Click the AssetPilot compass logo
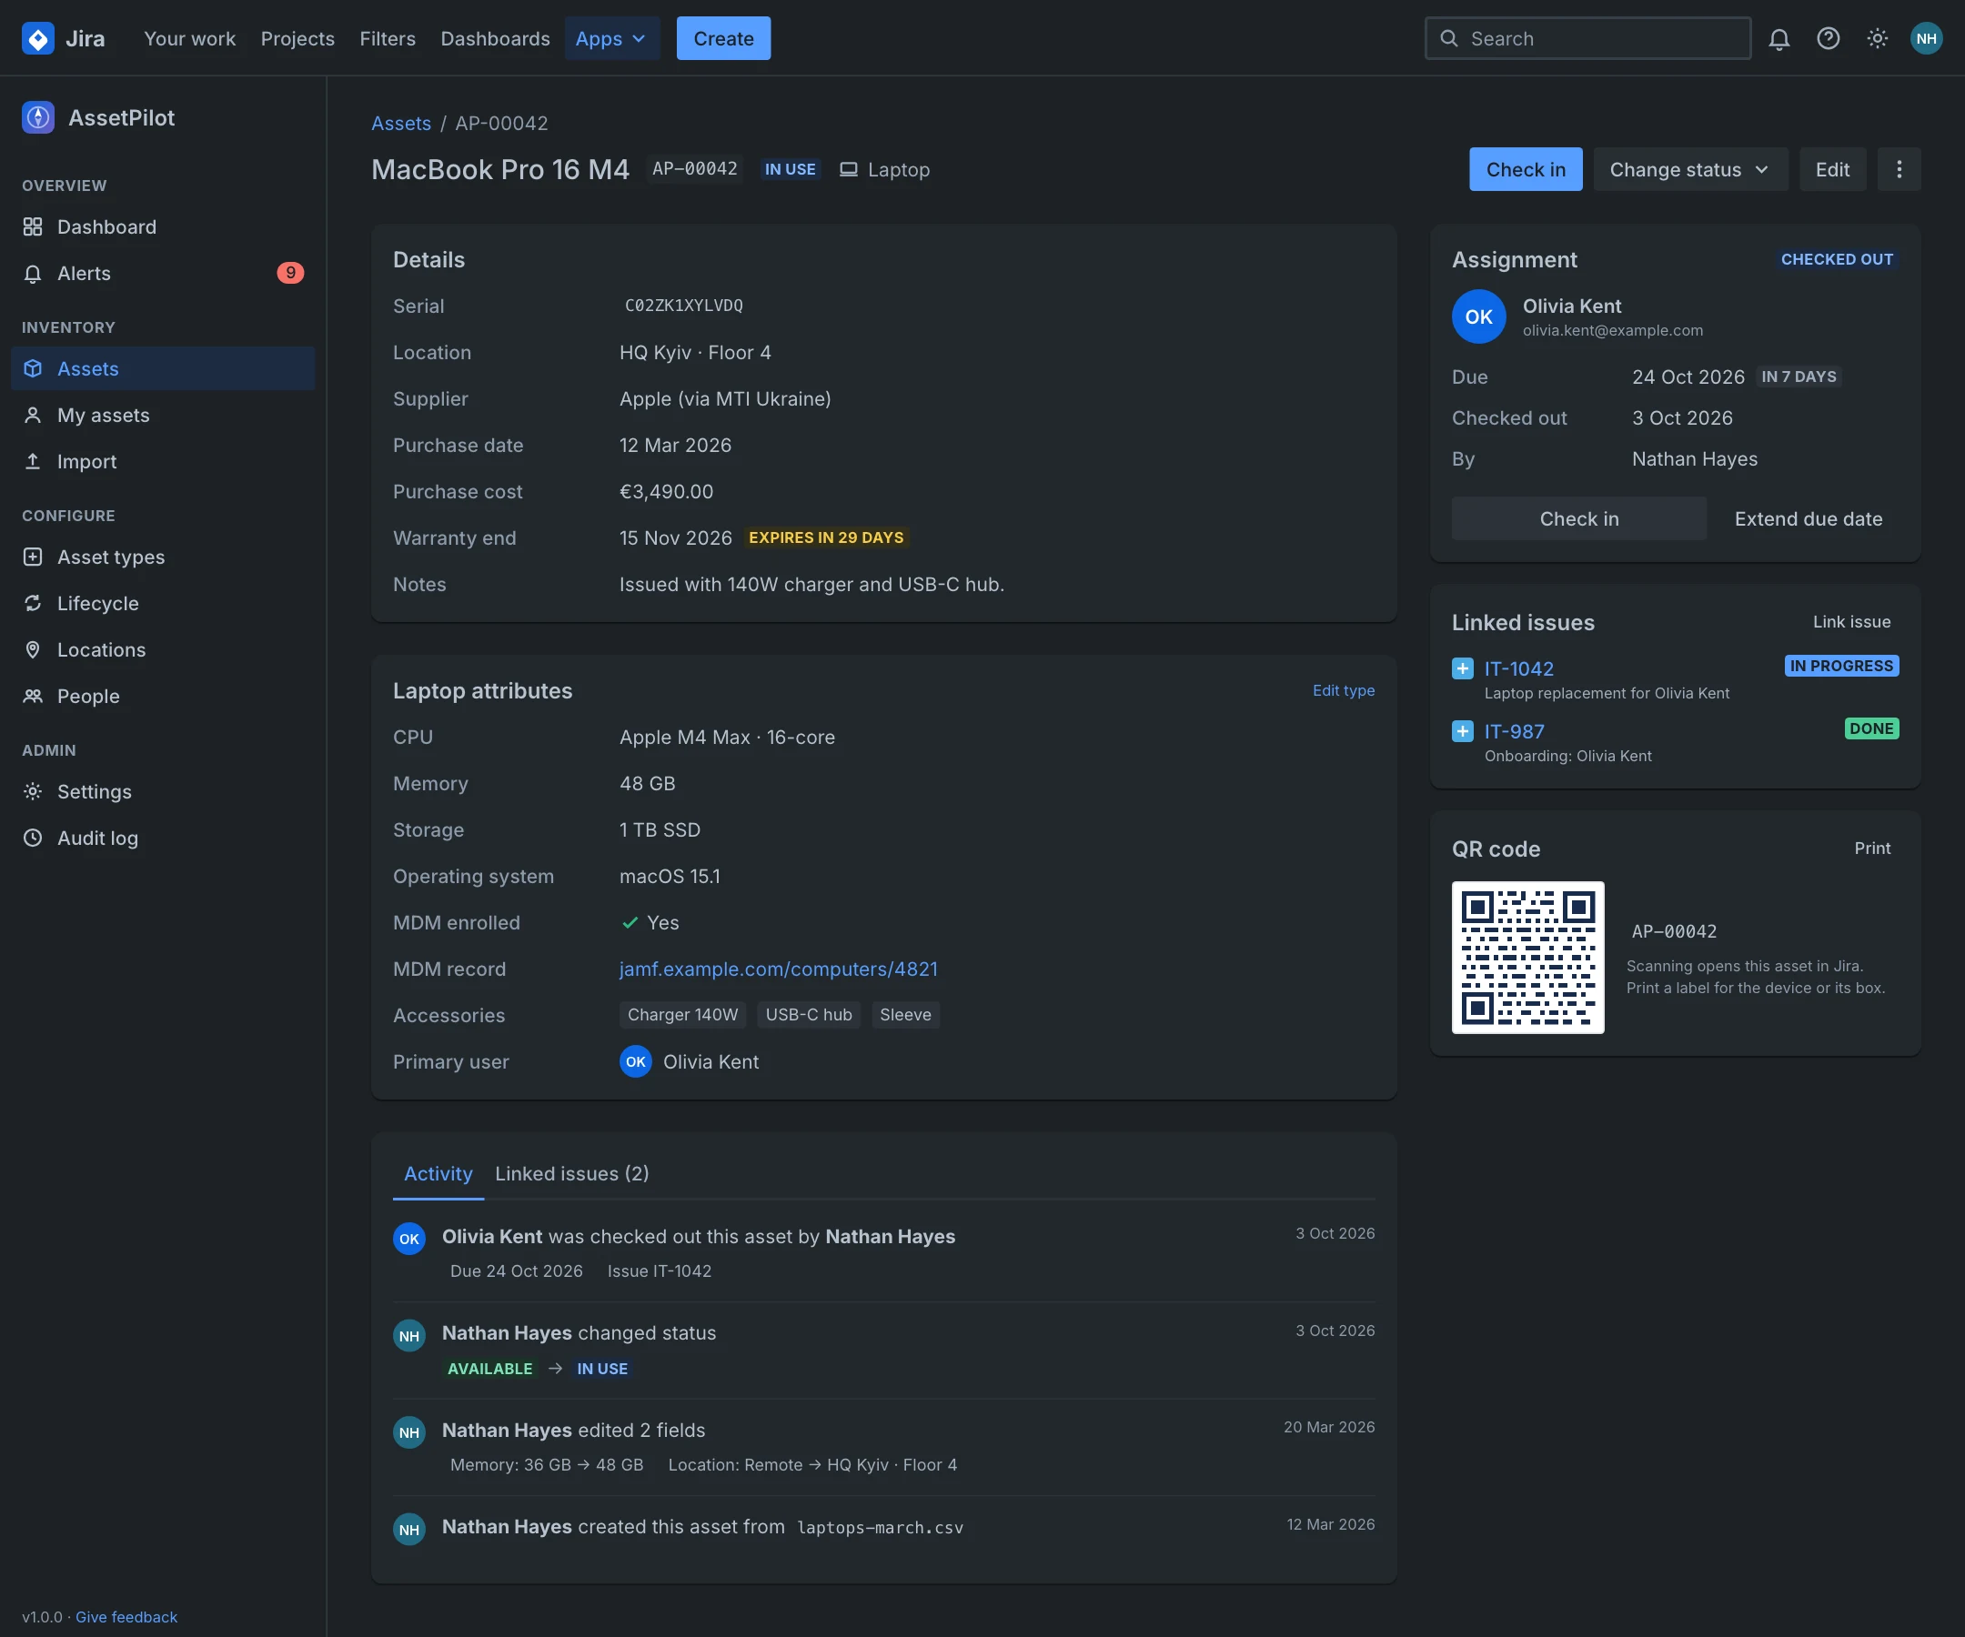 tap(37, 118)
